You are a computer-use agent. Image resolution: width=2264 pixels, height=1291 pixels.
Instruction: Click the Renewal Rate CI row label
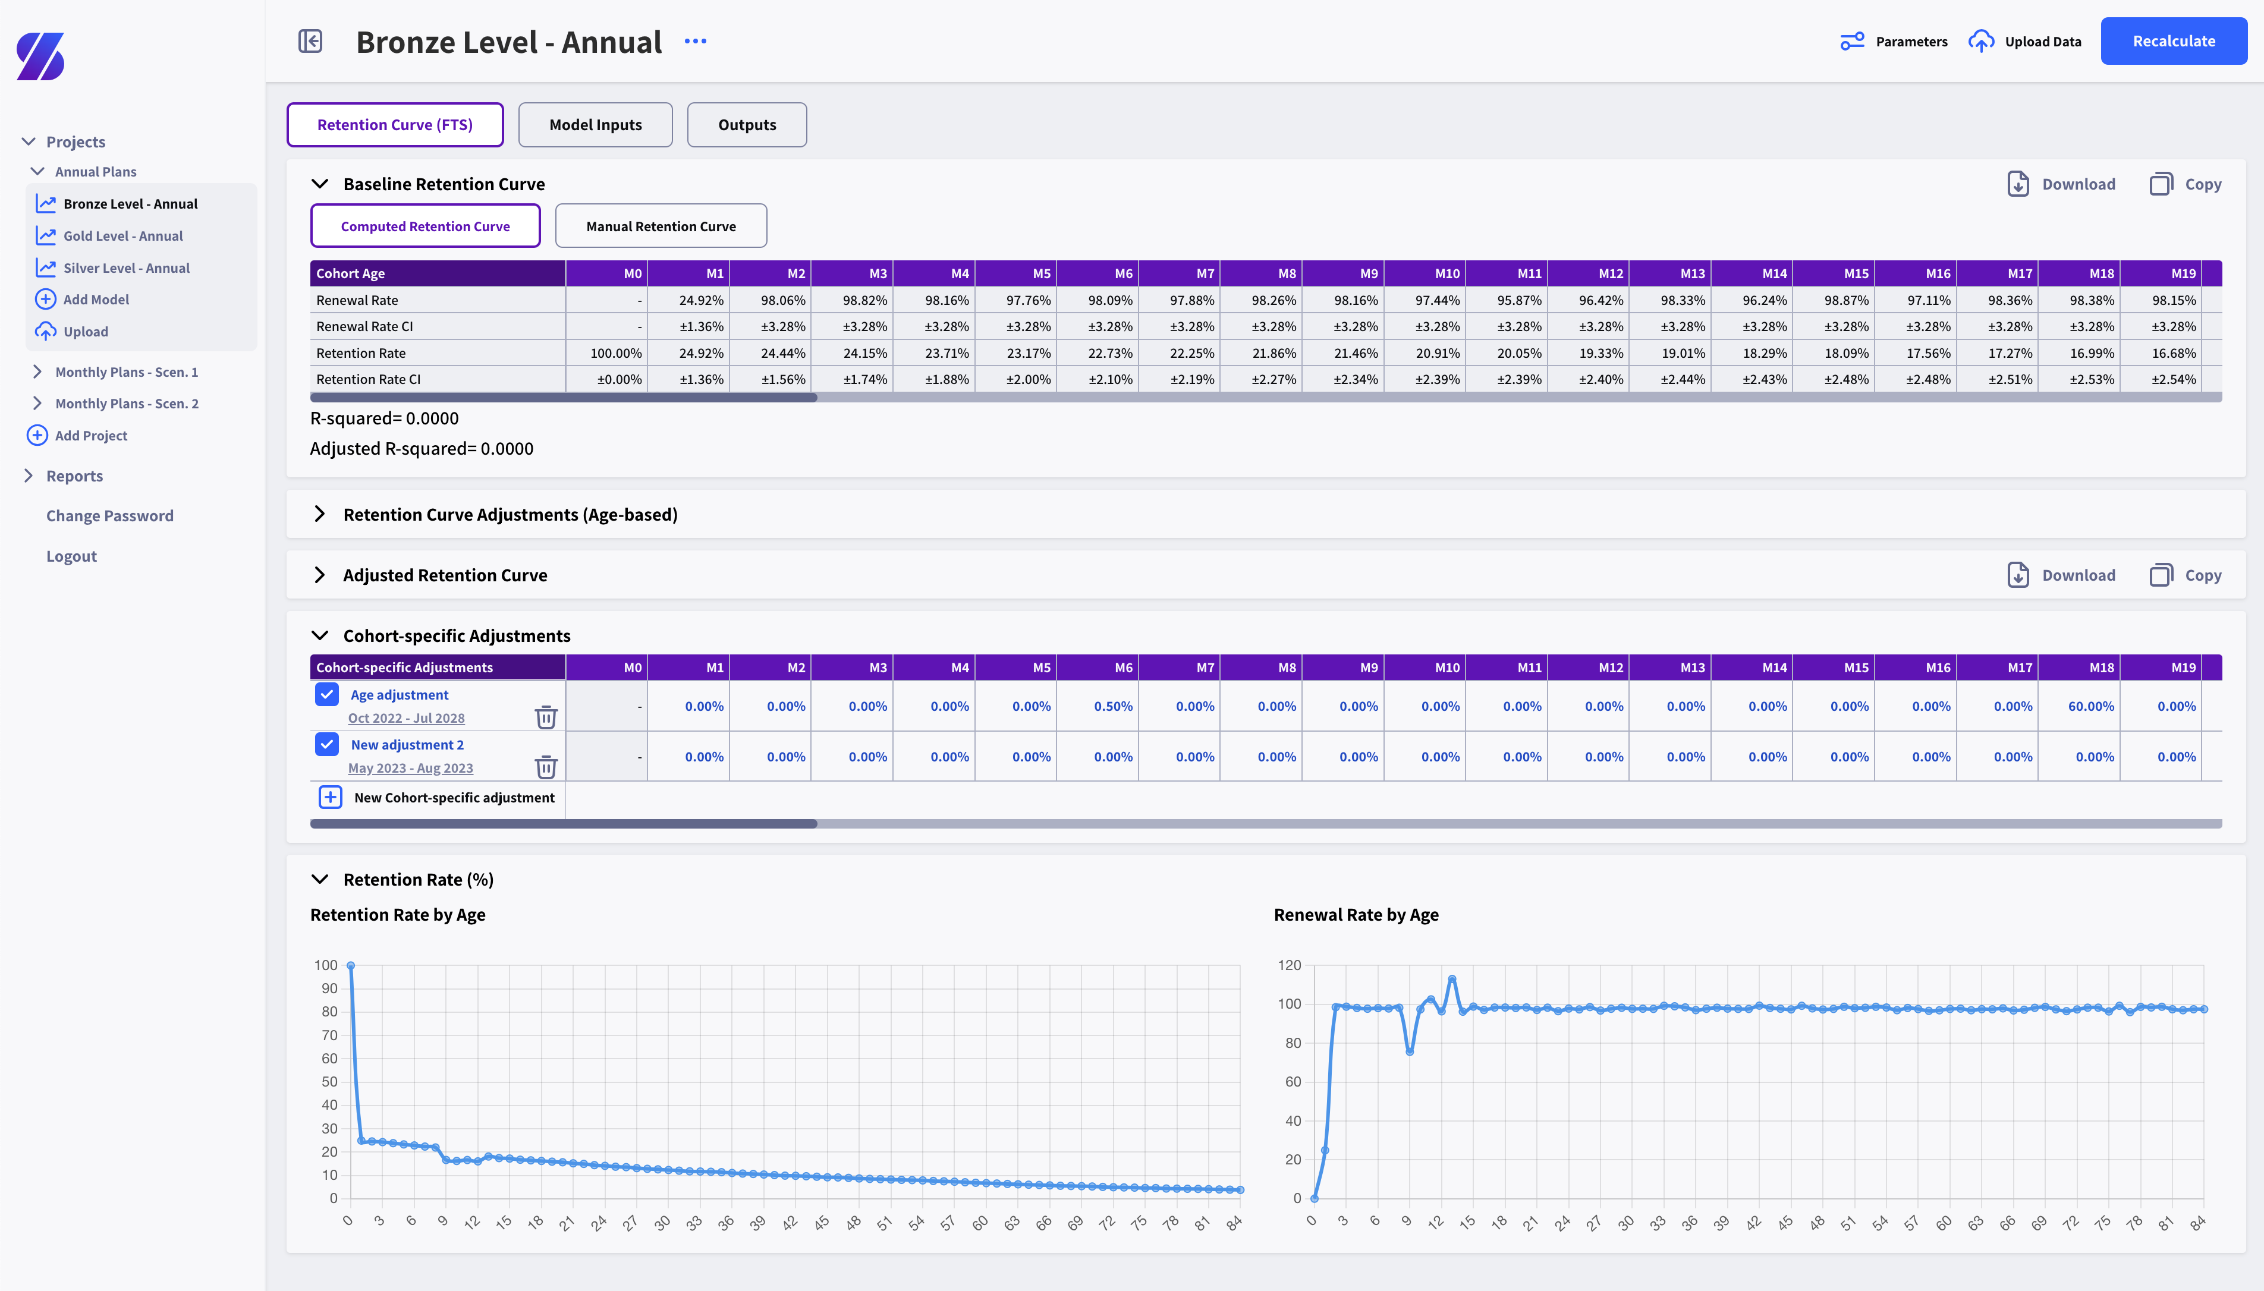coord(364,326)
